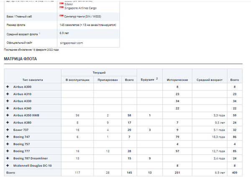Screen dimensions: 251x178
Task: Click the Припаркован column header
Action: pos(108,80)
